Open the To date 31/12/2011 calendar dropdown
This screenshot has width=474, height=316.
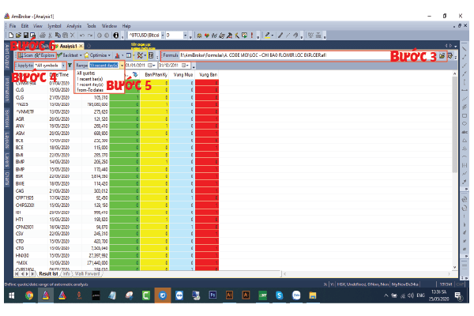click(x=186, y=66)
